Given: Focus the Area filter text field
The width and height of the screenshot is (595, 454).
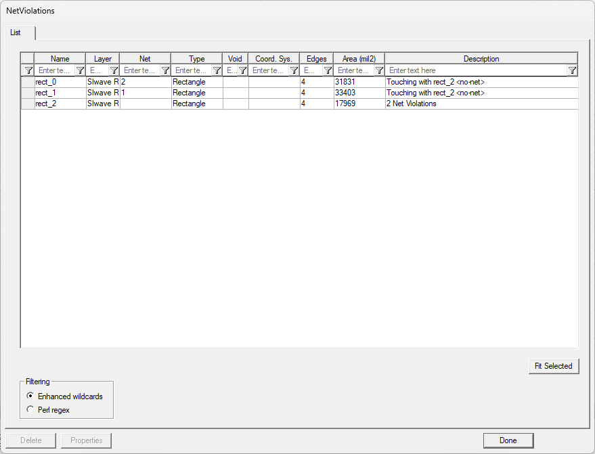Looking at the screenshot, I should (354, 70).
